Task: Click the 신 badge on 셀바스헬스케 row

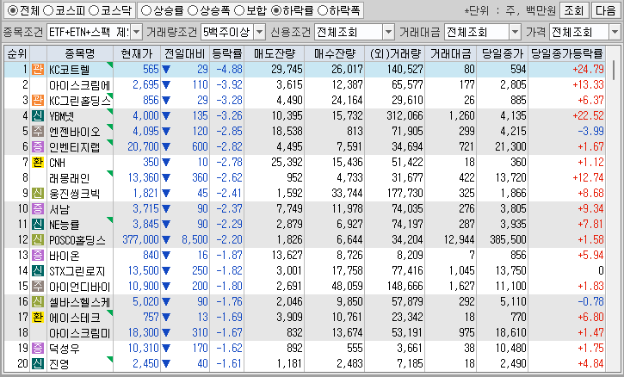Action: [x=38, y=302]
